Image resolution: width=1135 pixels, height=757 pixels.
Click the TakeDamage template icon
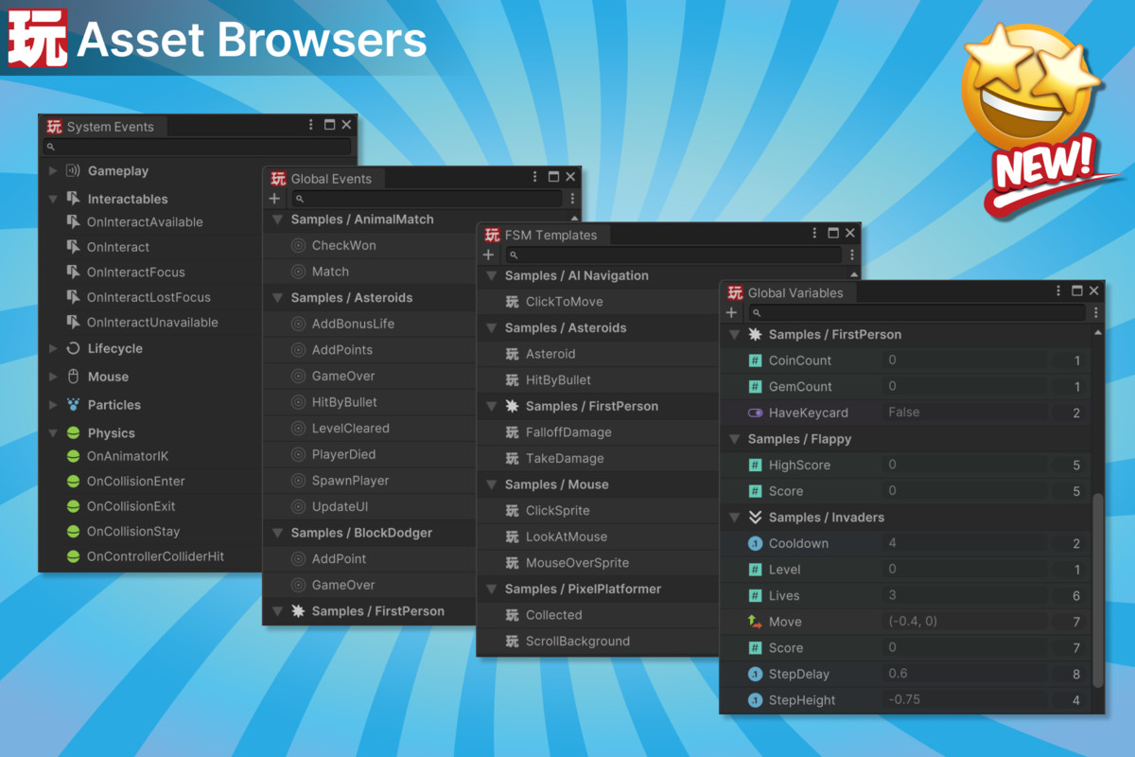click(x=512, y=458)
